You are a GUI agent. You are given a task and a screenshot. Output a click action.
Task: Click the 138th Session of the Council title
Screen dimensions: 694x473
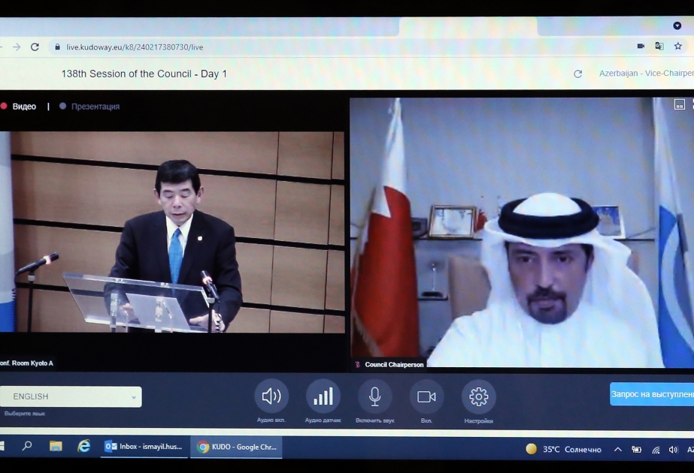click(x=144, y=74)
